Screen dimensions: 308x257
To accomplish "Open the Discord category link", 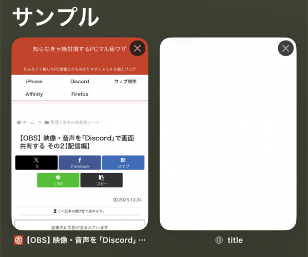I will tap(80, 81).
